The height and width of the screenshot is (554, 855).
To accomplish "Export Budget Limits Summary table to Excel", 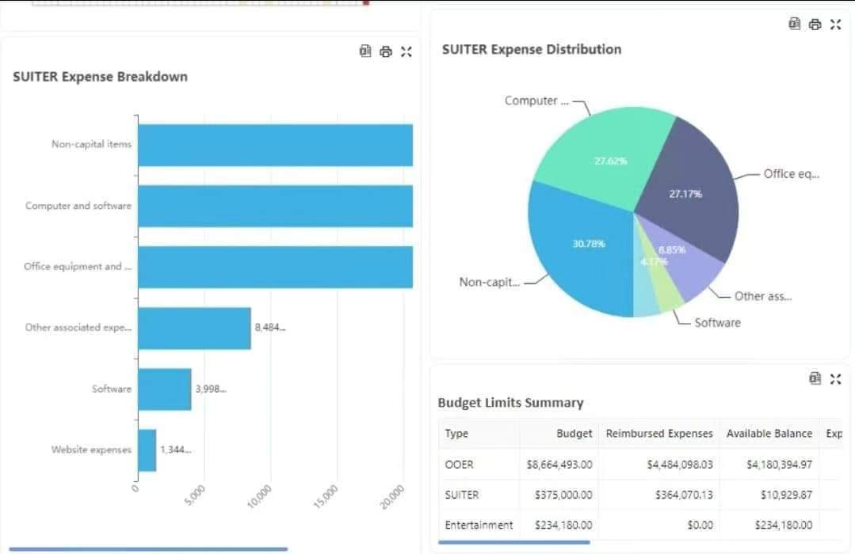I will coord(815,378).
